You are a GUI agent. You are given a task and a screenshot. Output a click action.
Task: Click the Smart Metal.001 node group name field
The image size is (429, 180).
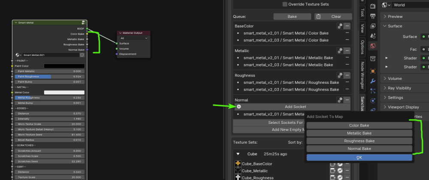(x=50, y=55)
